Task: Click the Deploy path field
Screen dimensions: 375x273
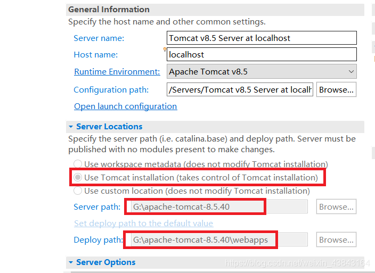Action: tap(219, 239)
